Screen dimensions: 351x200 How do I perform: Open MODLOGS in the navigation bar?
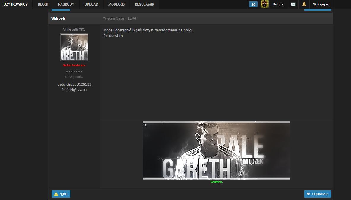point(116,4)
